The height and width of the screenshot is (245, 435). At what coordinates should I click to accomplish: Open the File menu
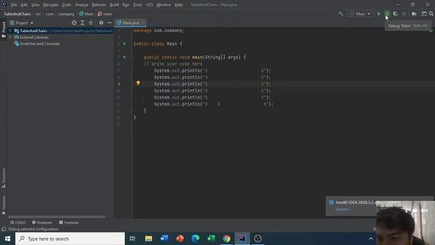tap(14, 5)
